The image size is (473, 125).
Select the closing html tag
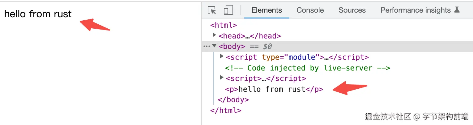click(226, 110)
